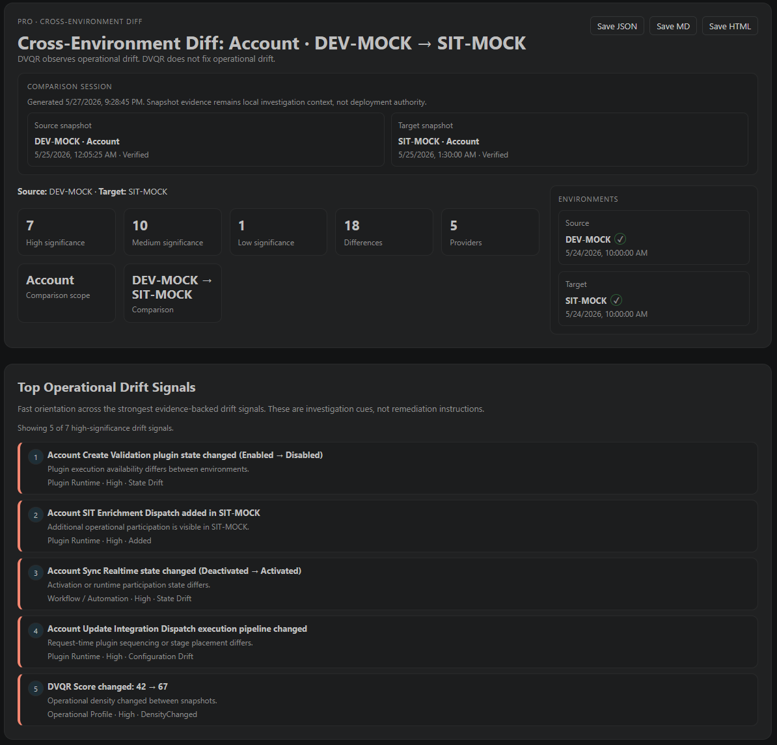Click the ENVIRONMENTS panel label

tap(588, 199)
